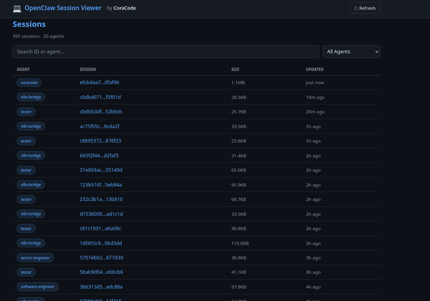Screen dimensions: 430x301
Task: Click the '19m ago' updated cell
Action: [x=315, y=97]
